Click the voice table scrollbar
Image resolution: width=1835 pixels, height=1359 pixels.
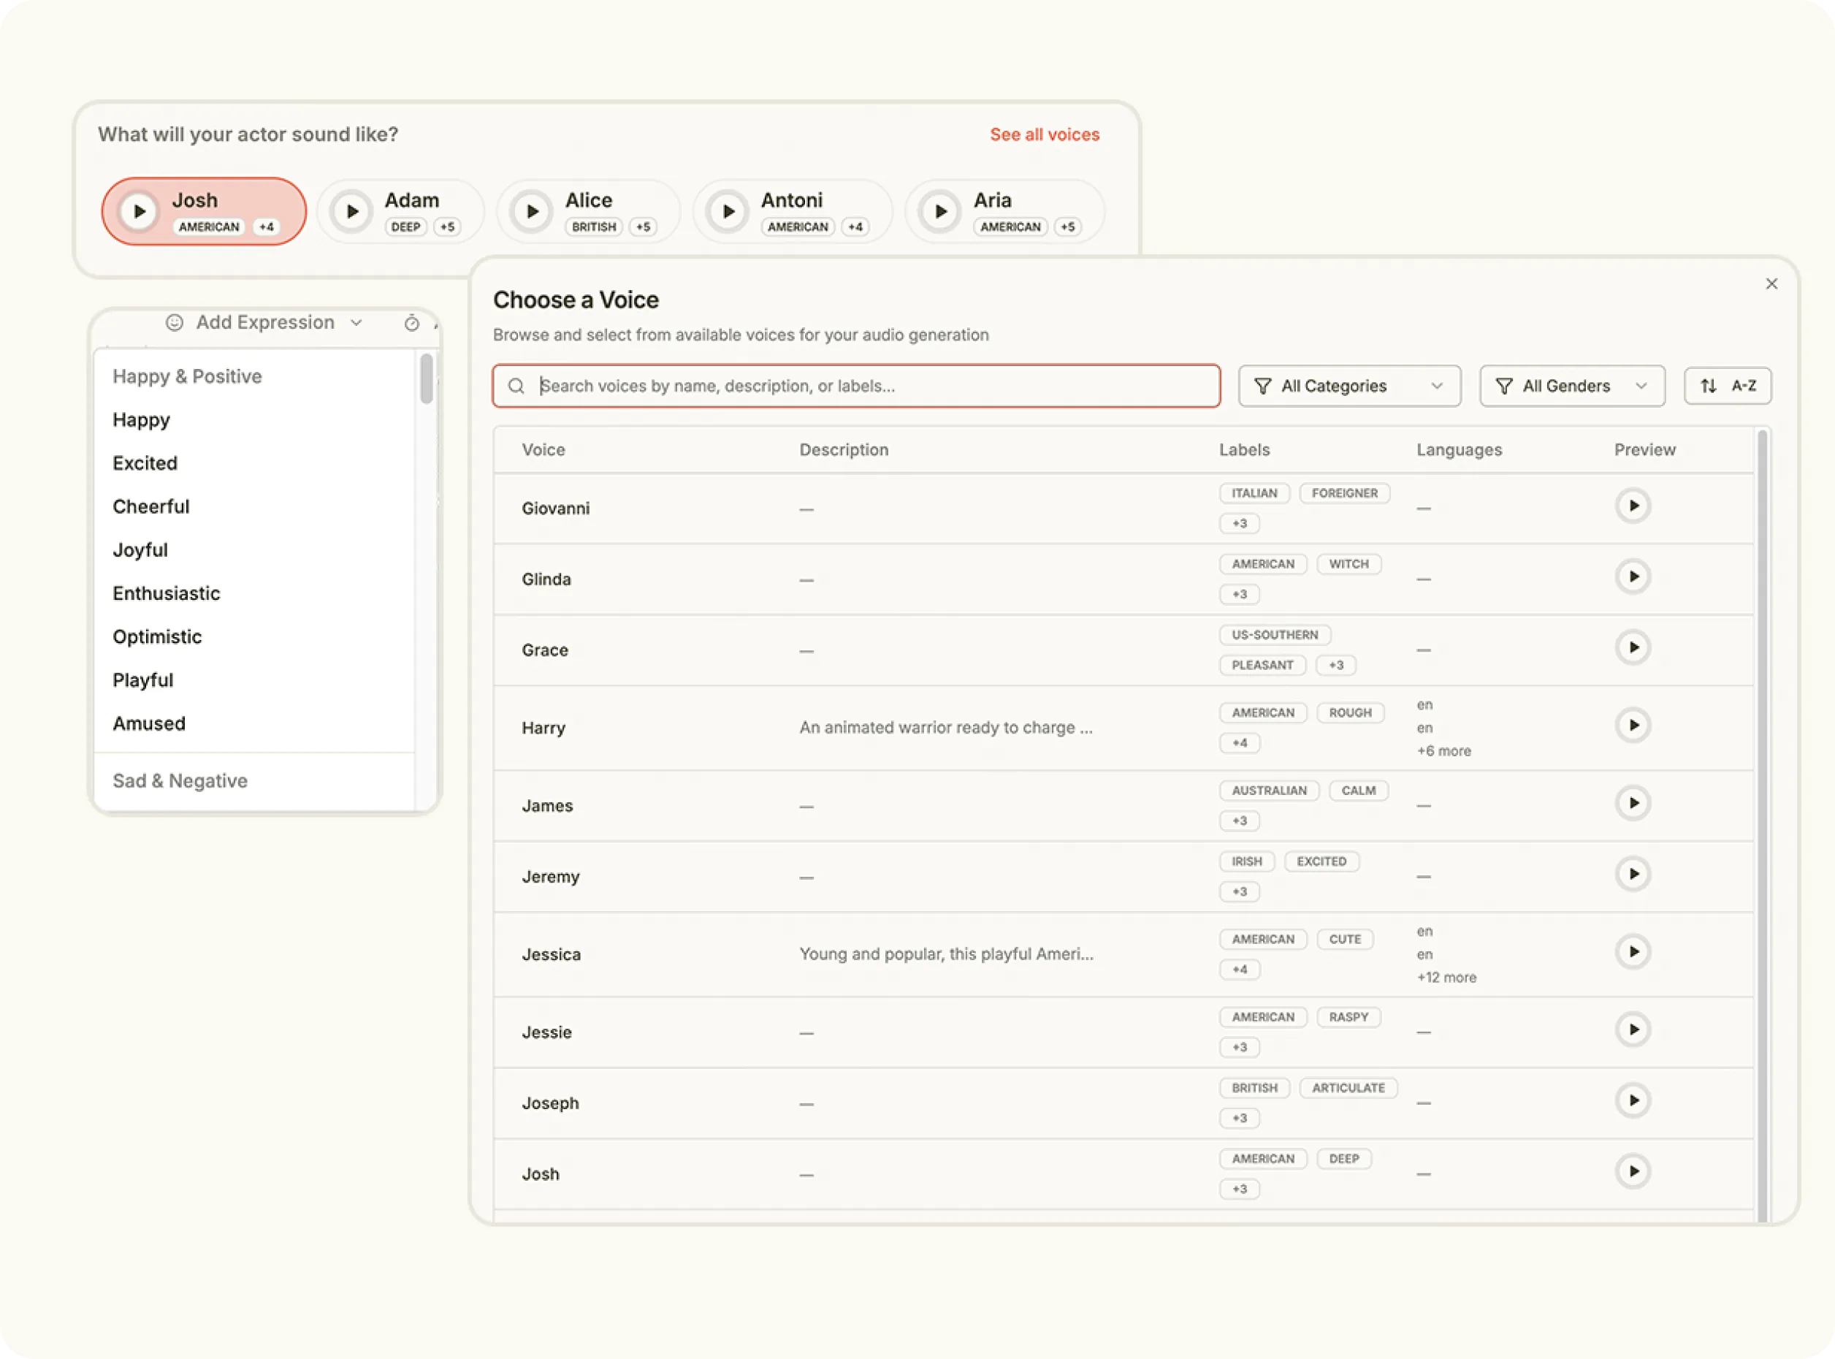[x=1762, y=826]
